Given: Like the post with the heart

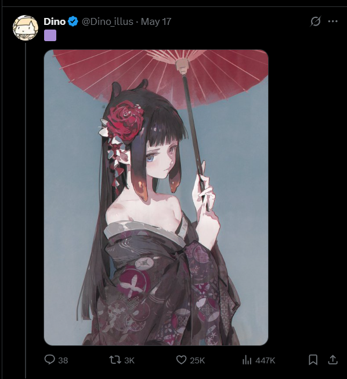Looking at the screenshot, I should (181, 360).
